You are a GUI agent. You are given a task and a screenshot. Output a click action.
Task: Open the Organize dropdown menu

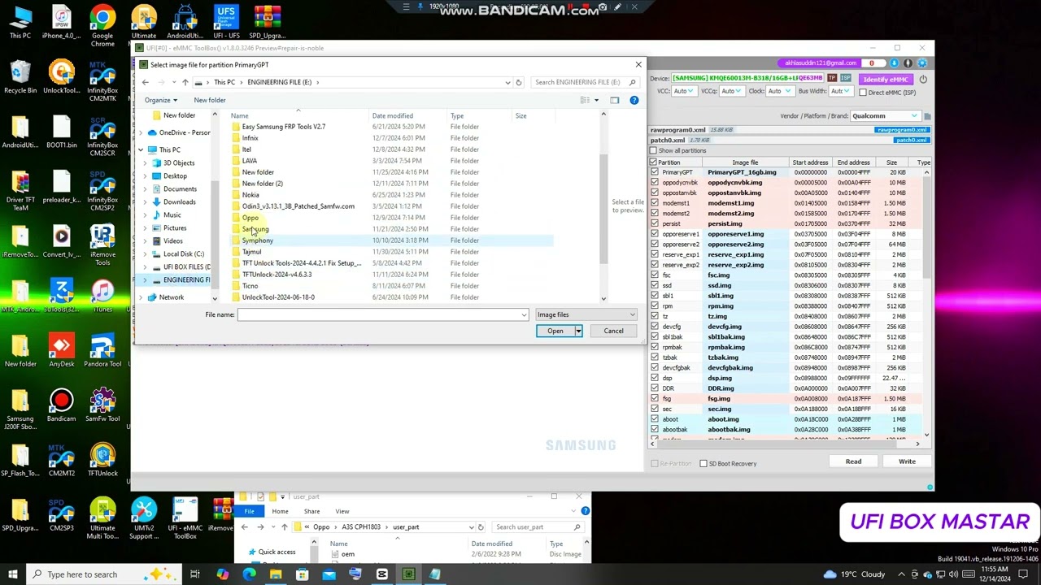pos(161,101)
